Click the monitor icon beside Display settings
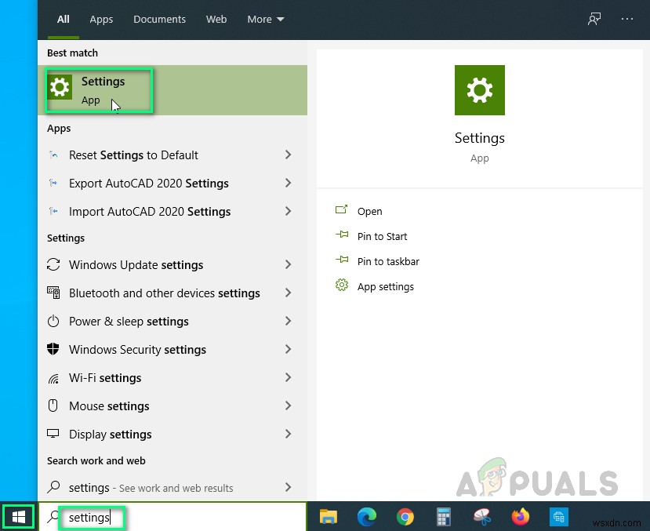The height and width of the screenshot is (531, 650). coord(53,434)
